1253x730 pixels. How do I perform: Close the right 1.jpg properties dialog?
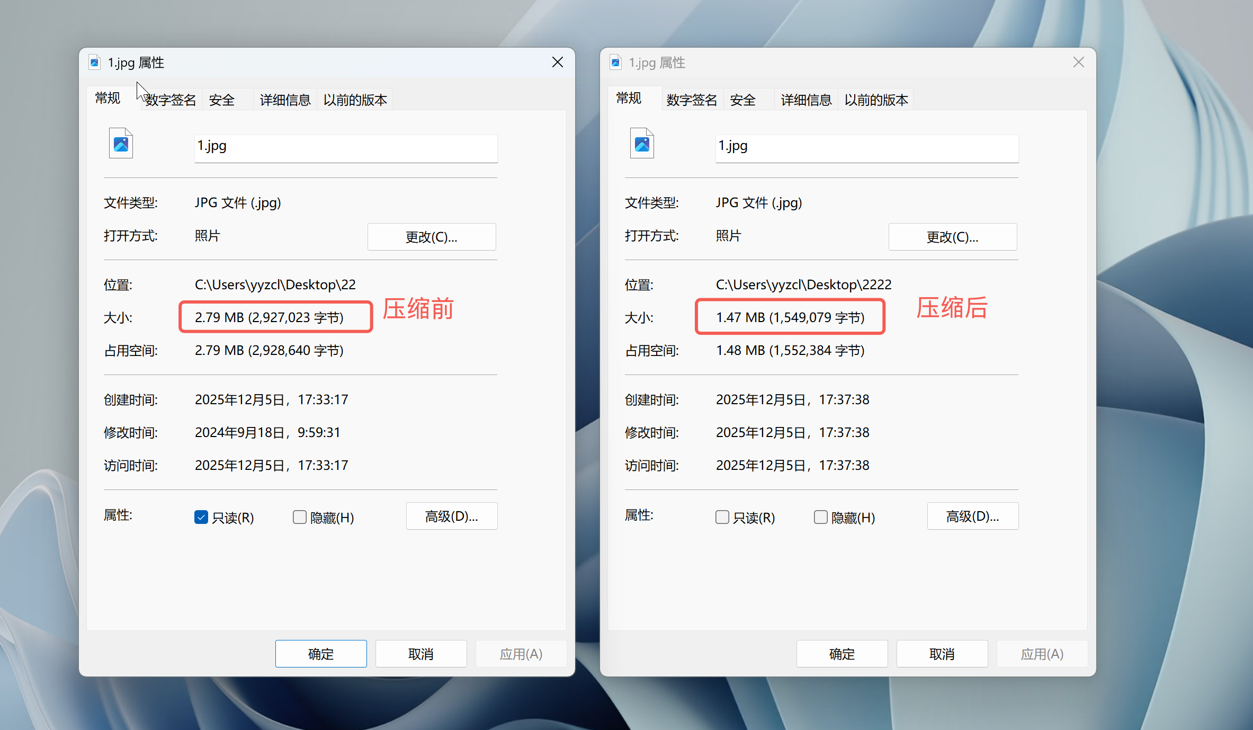[1078, 63]
